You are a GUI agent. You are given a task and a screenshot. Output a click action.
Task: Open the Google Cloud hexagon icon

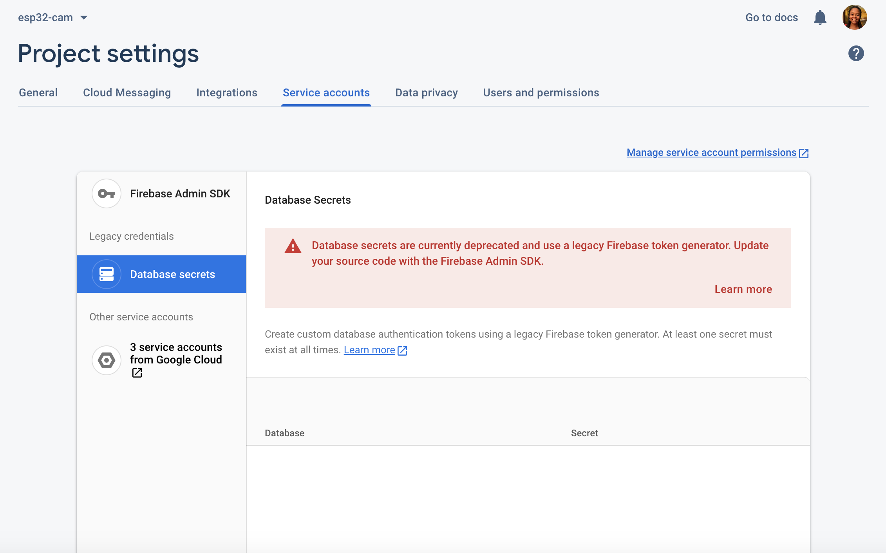point(106,360)
